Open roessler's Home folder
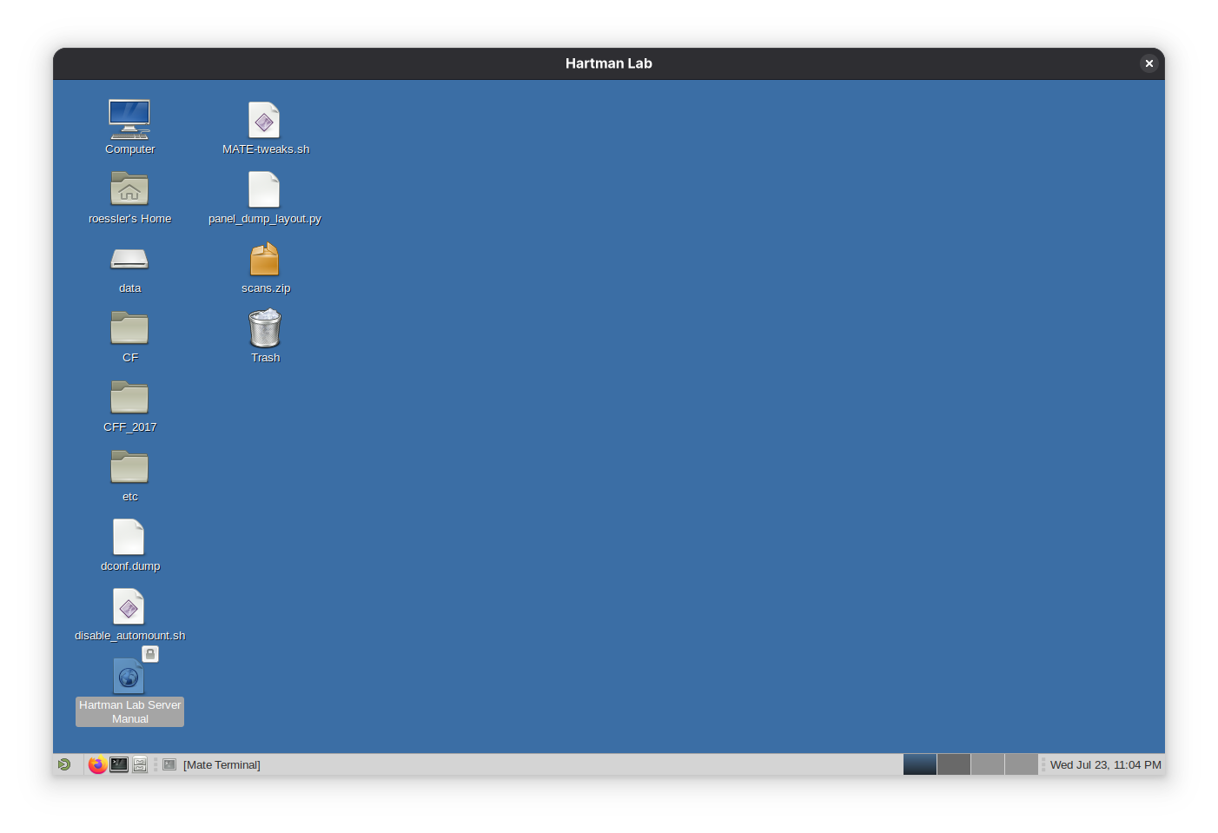This screenshot has height=833, width=1218. pyautogui.click(x=129, y=189)
